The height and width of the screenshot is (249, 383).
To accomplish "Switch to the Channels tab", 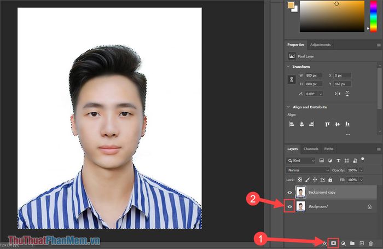I will pos(311,149).
